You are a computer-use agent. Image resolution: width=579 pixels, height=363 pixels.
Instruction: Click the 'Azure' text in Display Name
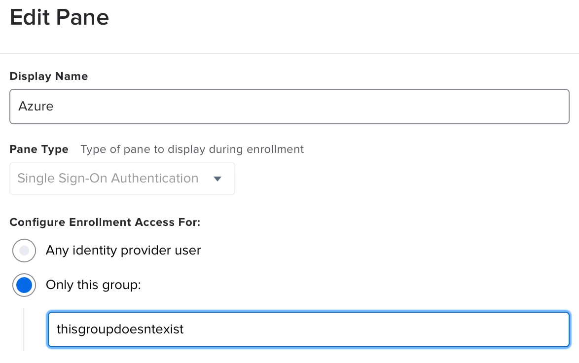pos(36,106)
